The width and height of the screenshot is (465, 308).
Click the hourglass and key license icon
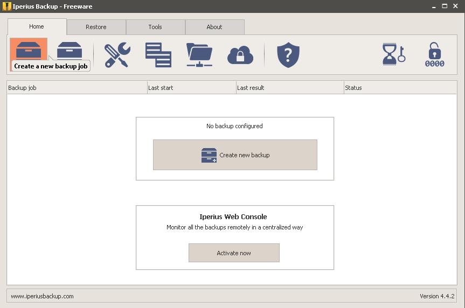tap(393, 54)
